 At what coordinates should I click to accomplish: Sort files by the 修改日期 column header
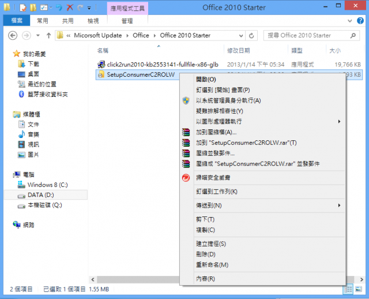click(x=239, y=51)
